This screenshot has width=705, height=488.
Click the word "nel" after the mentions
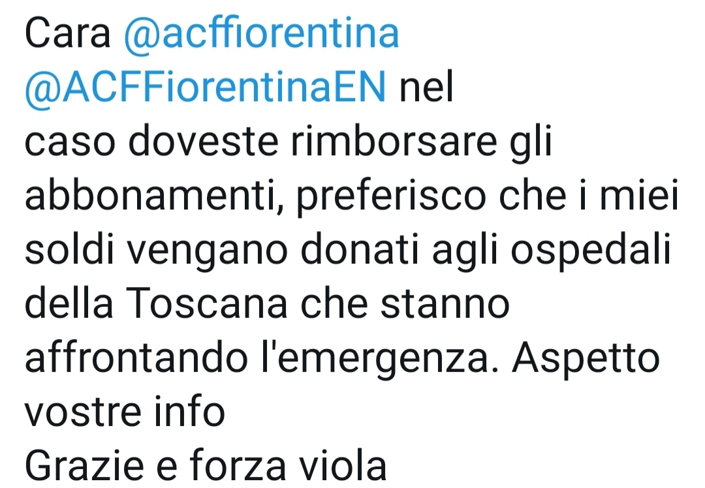(426, 87)
